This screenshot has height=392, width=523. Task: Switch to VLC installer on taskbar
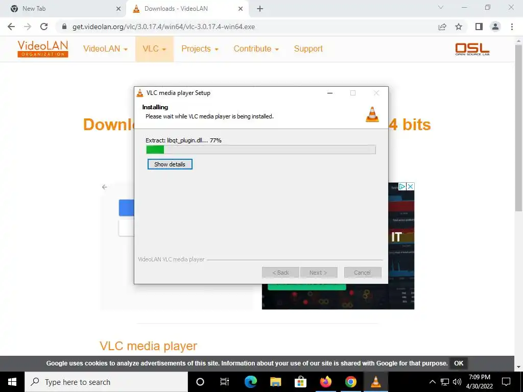(x=375, y=382)
